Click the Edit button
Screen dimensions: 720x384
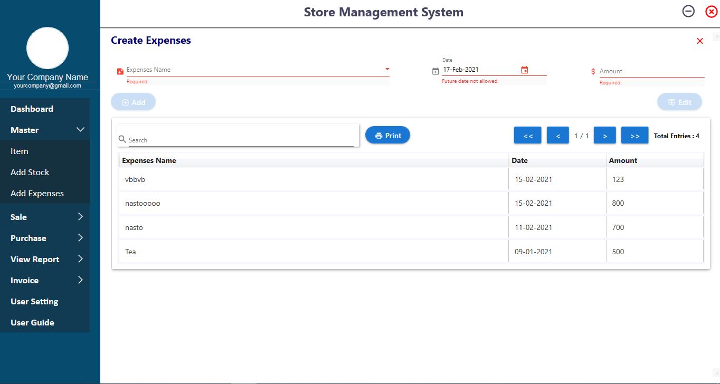[679, 102]
